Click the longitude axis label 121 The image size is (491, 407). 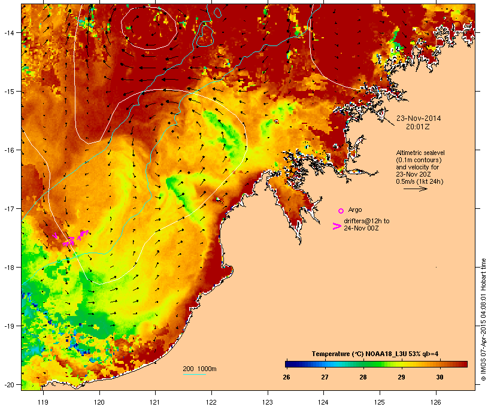pyautogui.click(x=155, y=402)
